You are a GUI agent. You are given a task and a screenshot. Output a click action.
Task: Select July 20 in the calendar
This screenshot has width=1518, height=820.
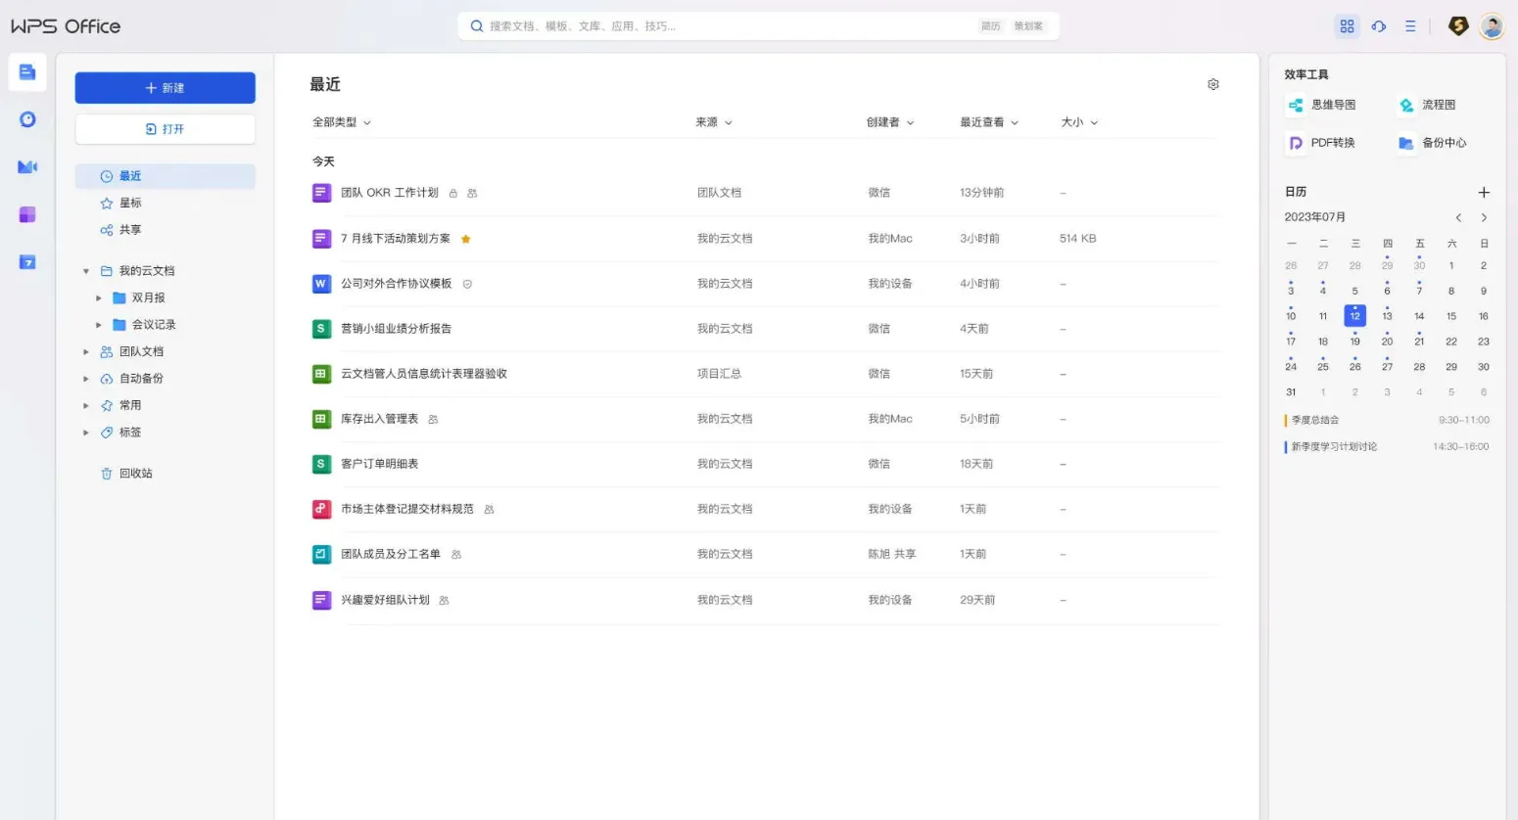click(1387, 342)
